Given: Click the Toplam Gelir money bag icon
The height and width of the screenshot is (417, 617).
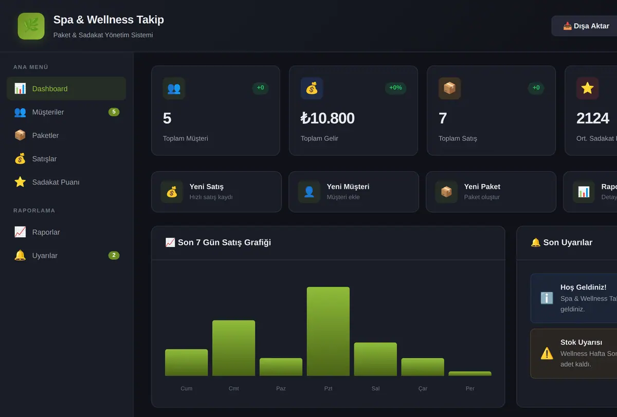Looking at the screenshot, I should tap(312, 88).
